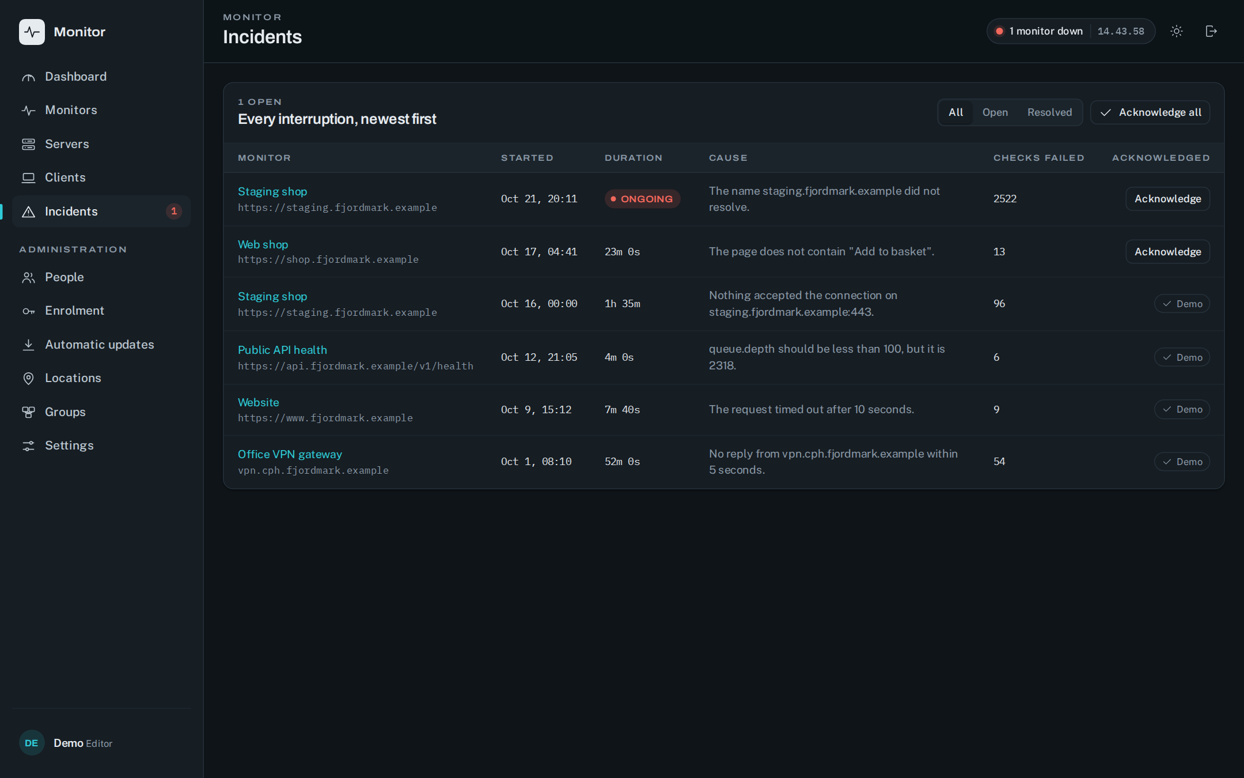Acknowledge the Web shop incident
Image resolution: width=1244 pixels, height=778 pixels.
(1167, 252)
